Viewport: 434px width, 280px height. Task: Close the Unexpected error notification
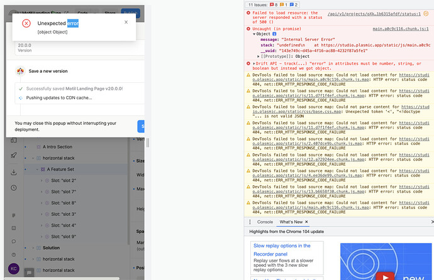126,22
